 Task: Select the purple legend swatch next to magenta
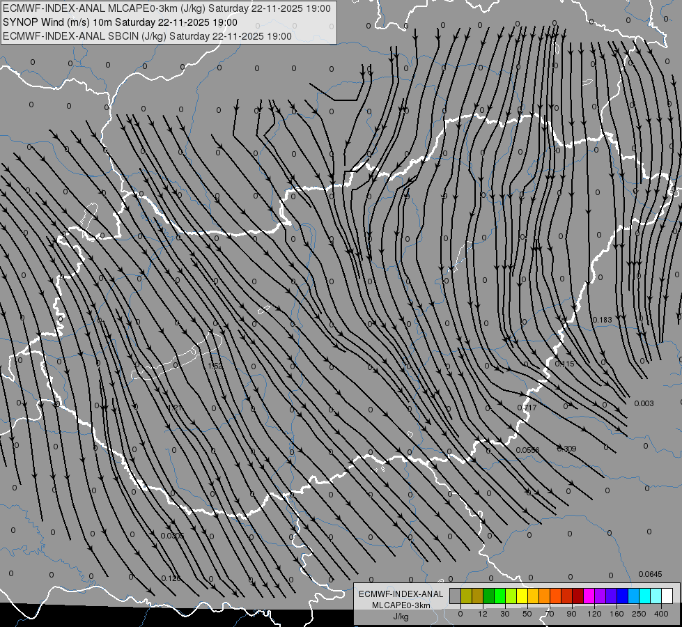coord(600,596)
